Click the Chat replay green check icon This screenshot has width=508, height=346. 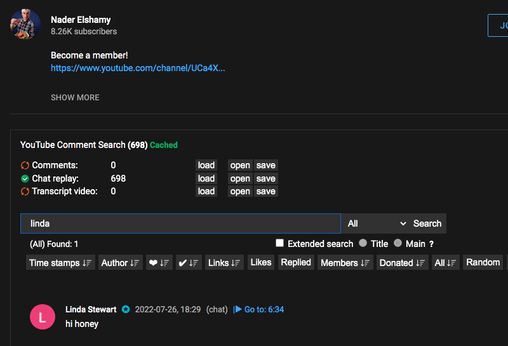(25, 178)
